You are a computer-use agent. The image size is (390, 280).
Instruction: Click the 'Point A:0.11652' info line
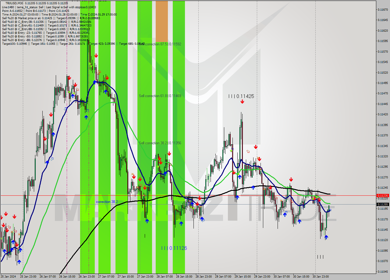[36, 11]
